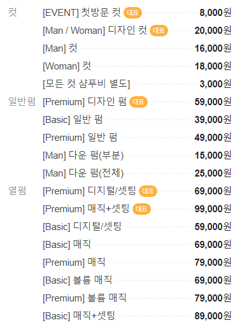Choose the [Man] 컷 item
This screenshot has width=235, height=325.
tap(60, 48)
